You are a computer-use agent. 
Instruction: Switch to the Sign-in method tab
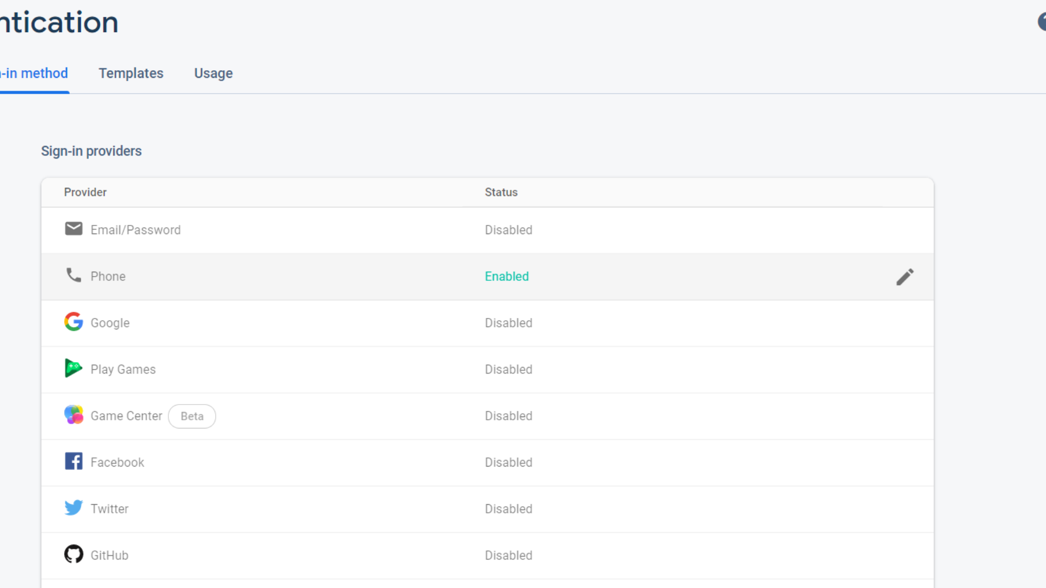34,73
